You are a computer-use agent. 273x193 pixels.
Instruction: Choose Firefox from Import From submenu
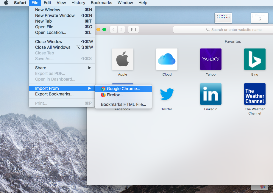pos(115,95)
